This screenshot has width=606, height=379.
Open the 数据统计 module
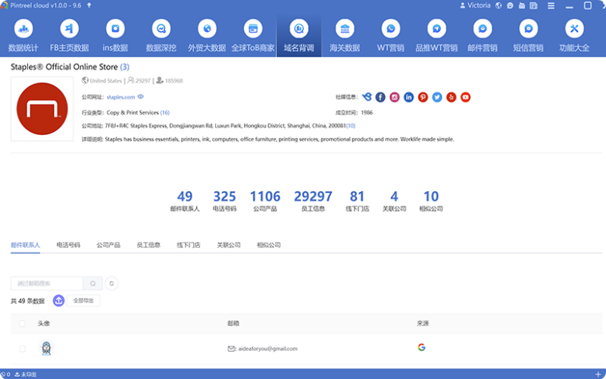click(x=23, y=36)
